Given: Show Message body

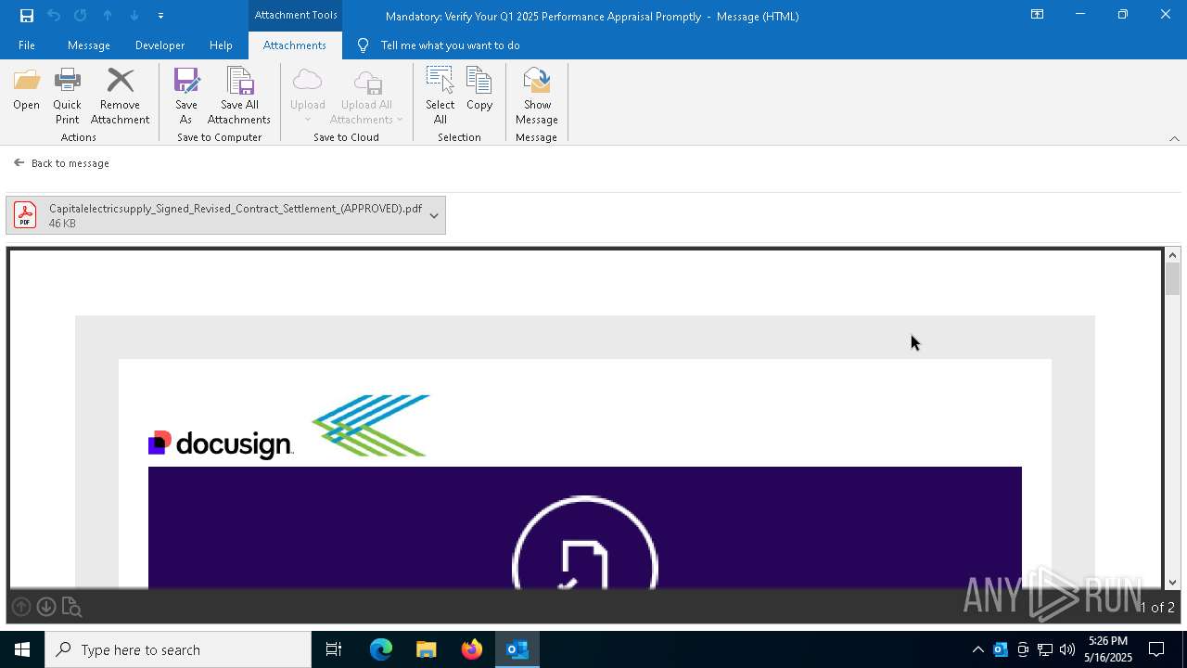Looking at the screenshot, I should click(x=537, y=96).
